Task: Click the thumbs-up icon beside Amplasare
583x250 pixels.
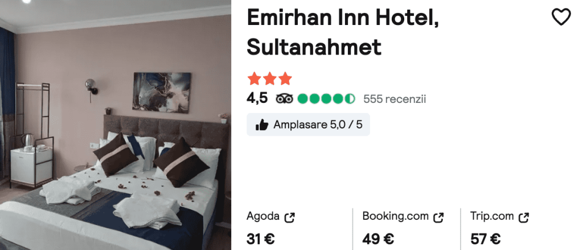Action: (262, 125)
